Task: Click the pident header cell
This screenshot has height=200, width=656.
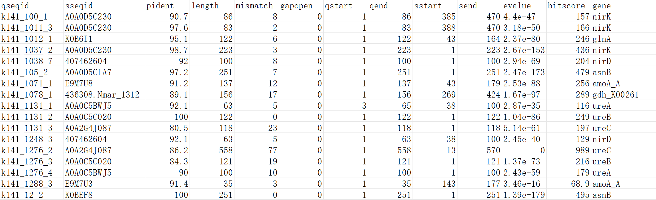Action: click(x=167, y=5)
